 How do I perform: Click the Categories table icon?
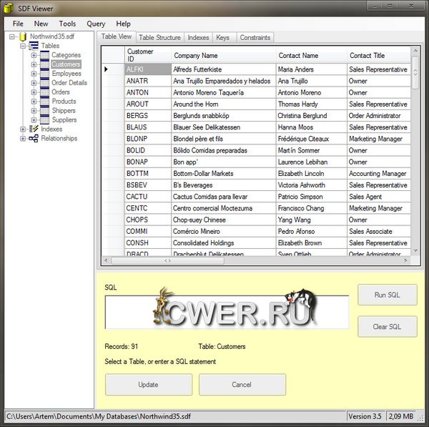click(x=44, y=55)
